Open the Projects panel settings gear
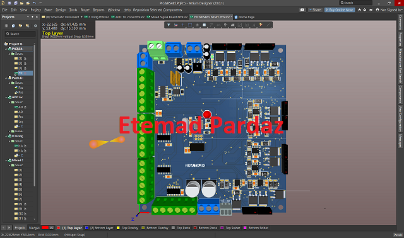The image size is (404, 238). pos(35,26)
